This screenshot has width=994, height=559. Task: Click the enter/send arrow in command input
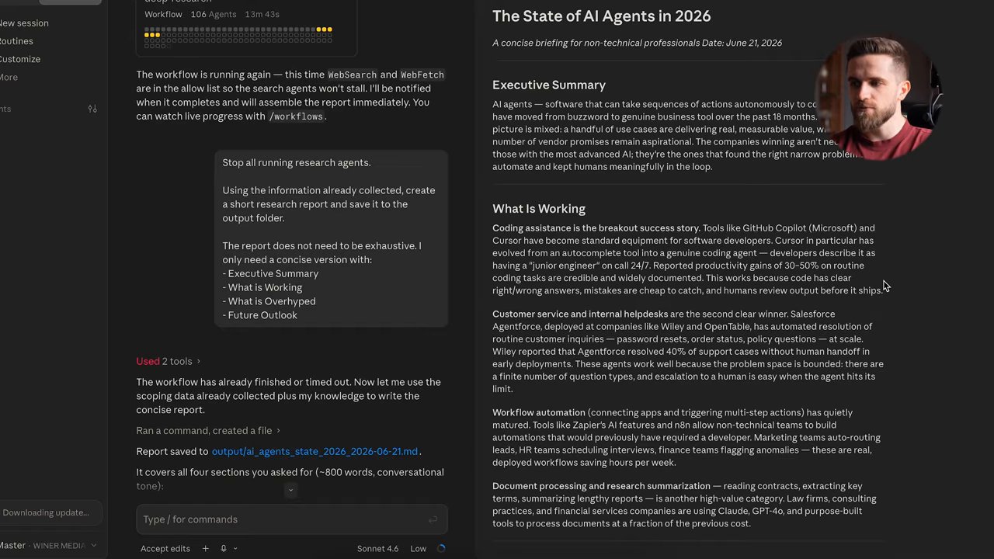click(x=433, y=519)
